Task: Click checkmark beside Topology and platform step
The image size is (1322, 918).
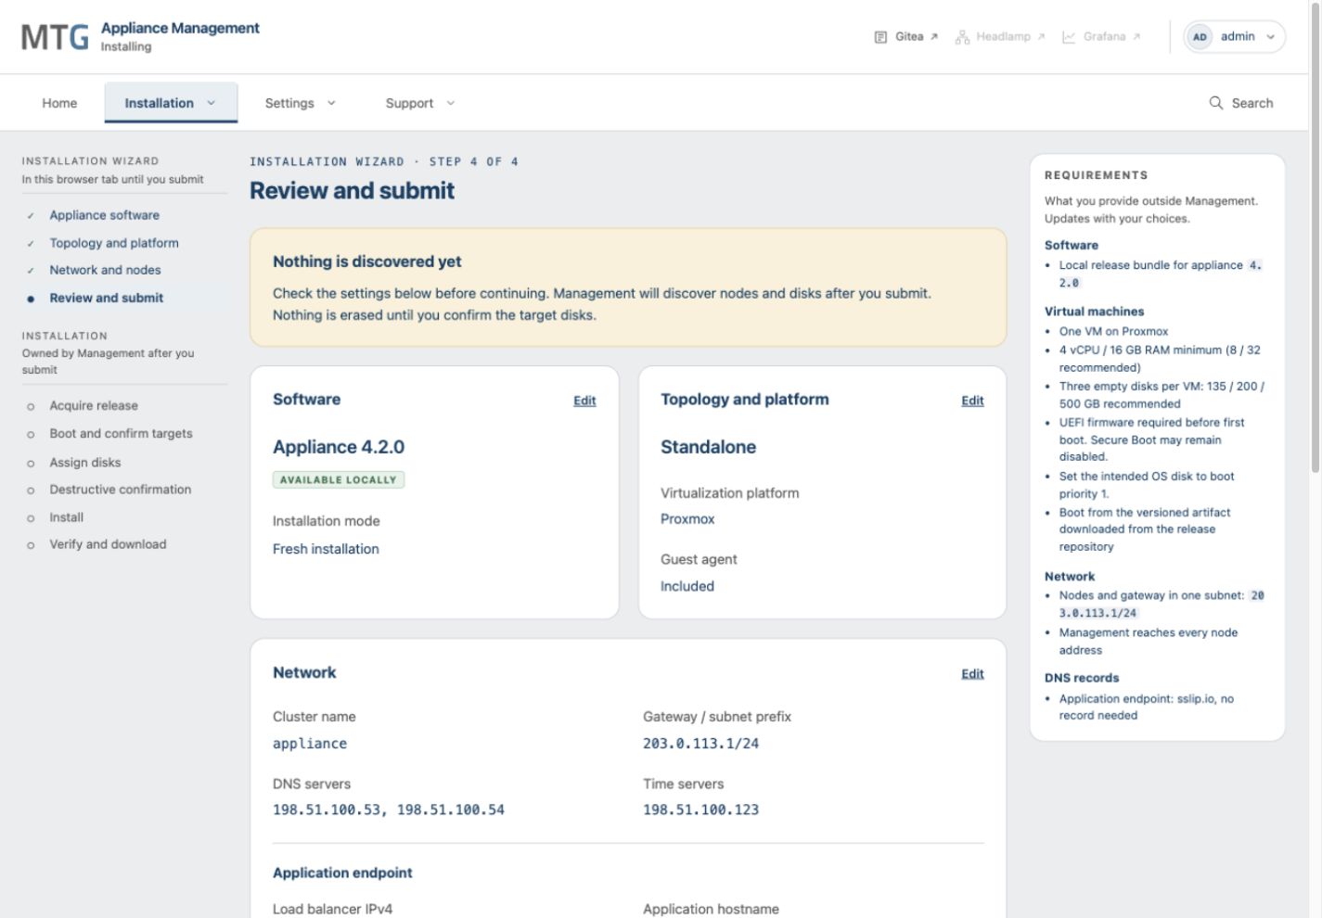Action: pos(31,244)
